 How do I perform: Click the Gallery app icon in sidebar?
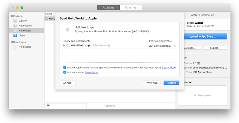click(x=15, y=21)
